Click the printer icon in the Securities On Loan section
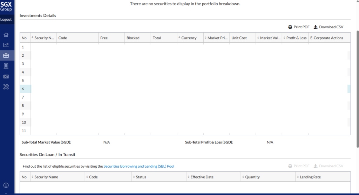The height and width of the screenshot is (195, 359). pyautogui.click(x=290, y=166)
